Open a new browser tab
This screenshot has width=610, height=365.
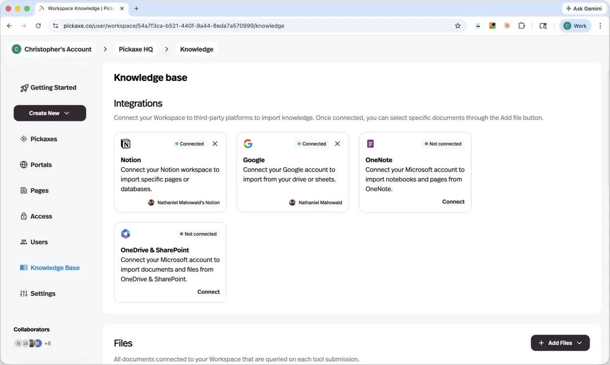click(x=136, y=9)
